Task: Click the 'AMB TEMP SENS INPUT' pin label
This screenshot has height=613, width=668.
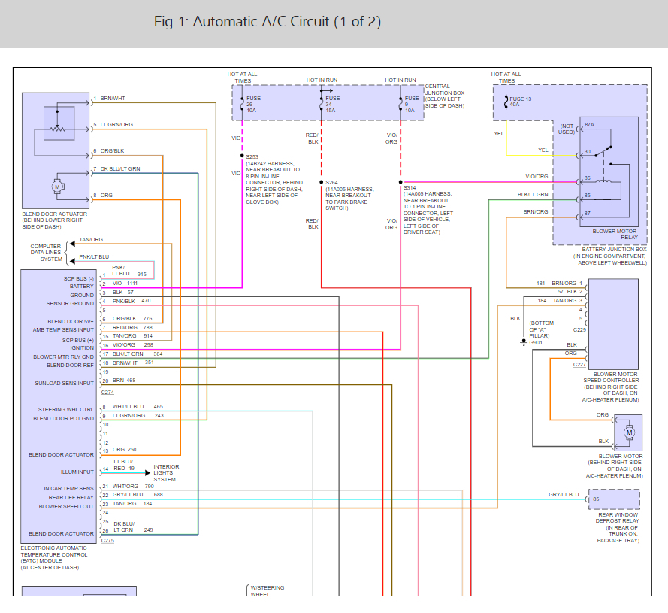Action: tap(63, 329)
